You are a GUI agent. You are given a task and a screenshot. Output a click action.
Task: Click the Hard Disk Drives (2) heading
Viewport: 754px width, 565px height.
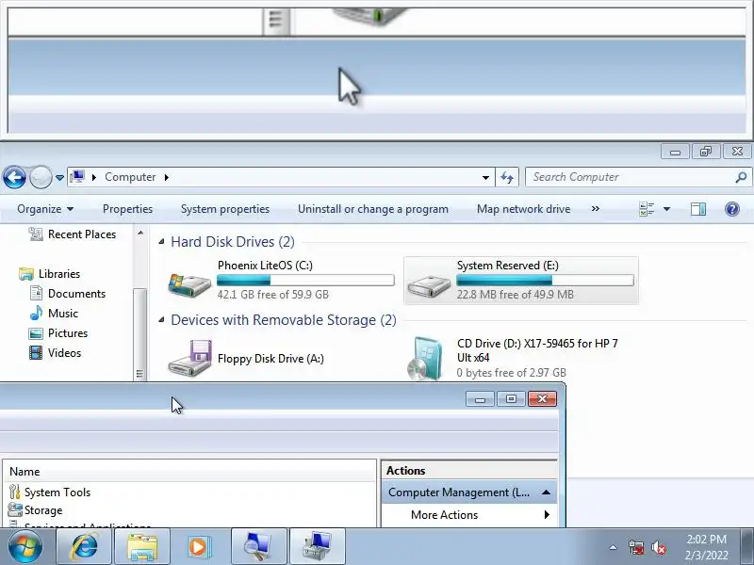coord(233,242)
